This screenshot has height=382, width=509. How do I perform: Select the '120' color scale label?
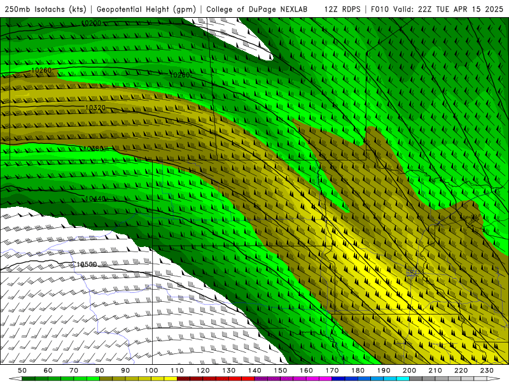tap(203, 371)
